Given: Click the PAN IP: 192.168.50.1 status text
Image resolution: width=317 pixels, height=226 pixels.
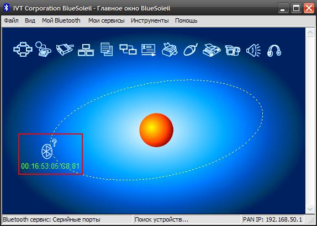Looking at the screenshot, I should (x=272, y=219).
